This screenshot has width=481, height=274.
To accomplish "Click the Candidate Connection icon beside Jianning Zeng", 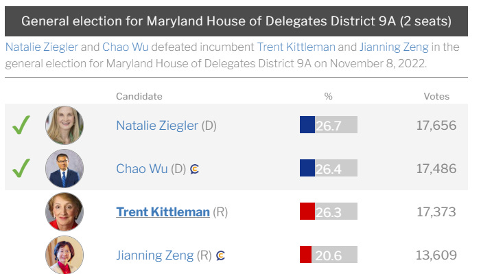I will tap(220, 255).
